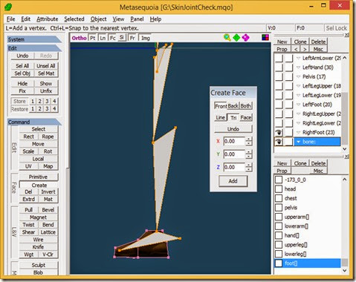Viewport: 356px width, 282px height.
Task: Click object panel Prop button
Action: pyautogui.click(x=282, y=49)
